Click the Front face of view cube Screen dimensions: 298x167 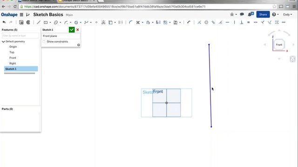tap(279, 45)
